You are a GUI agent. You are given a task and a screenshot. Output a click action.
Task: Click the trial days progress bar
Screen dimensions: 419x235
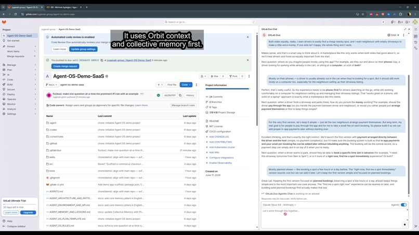click(20, 204)
